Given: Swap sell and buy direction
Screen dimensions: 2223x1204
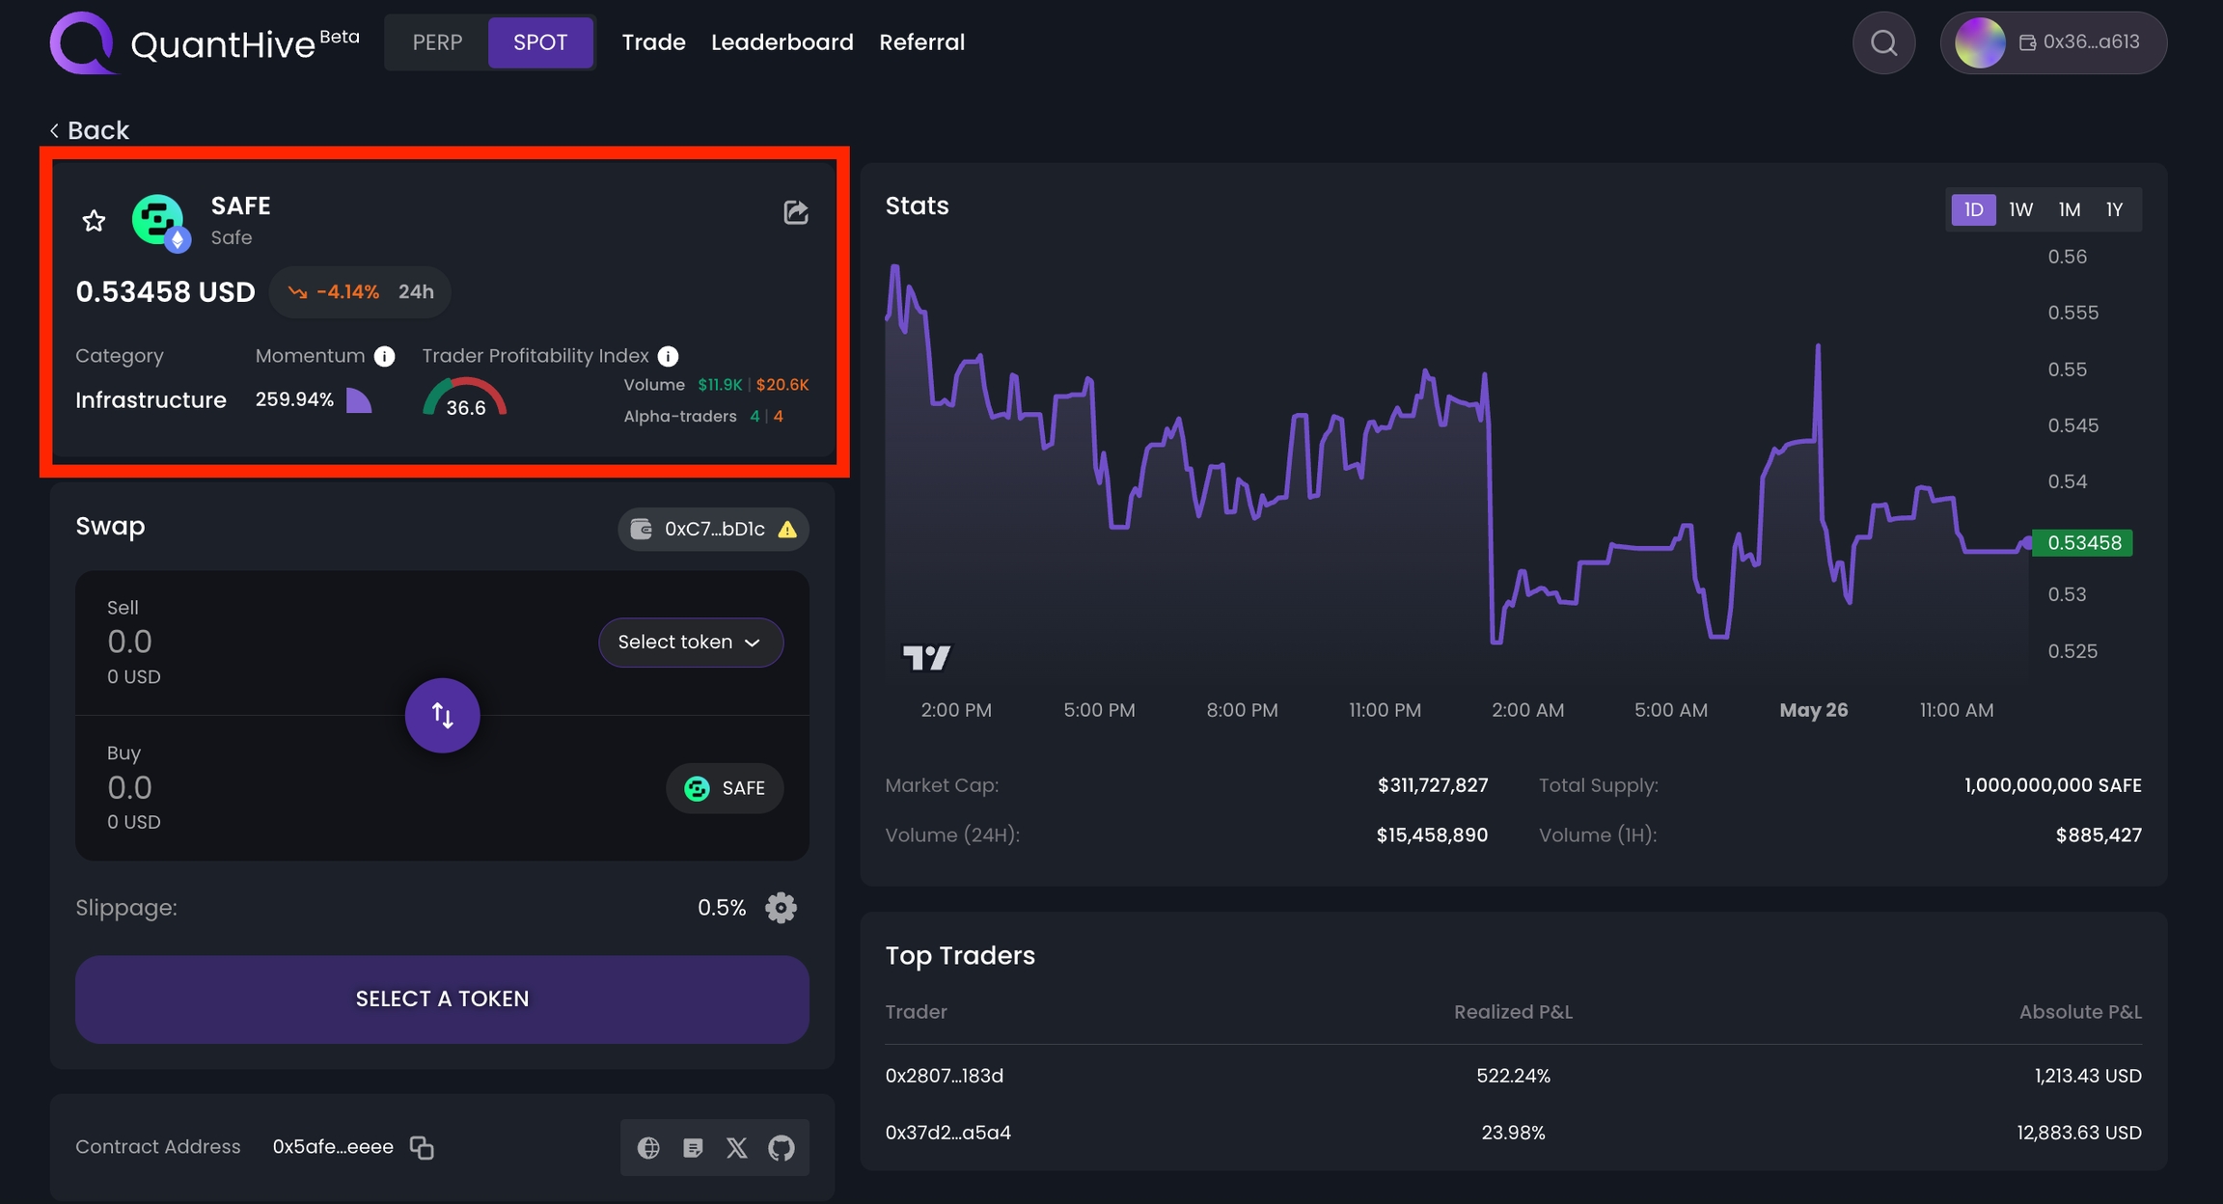Looking at the screenshot, I should point(442,715).
